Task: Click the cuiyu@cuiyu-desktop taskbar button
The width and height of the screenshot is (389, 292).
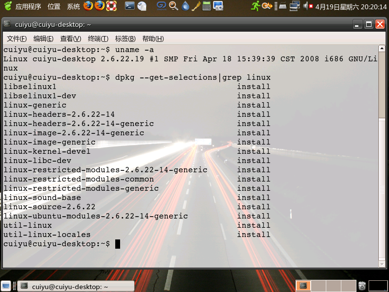Action: coord(76,286)
